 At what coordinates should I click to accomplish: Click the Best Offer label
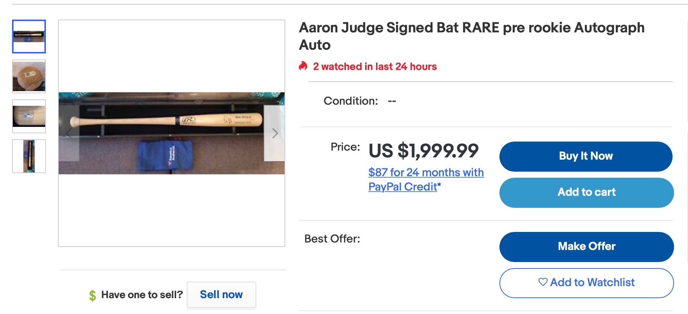point(332,239)
